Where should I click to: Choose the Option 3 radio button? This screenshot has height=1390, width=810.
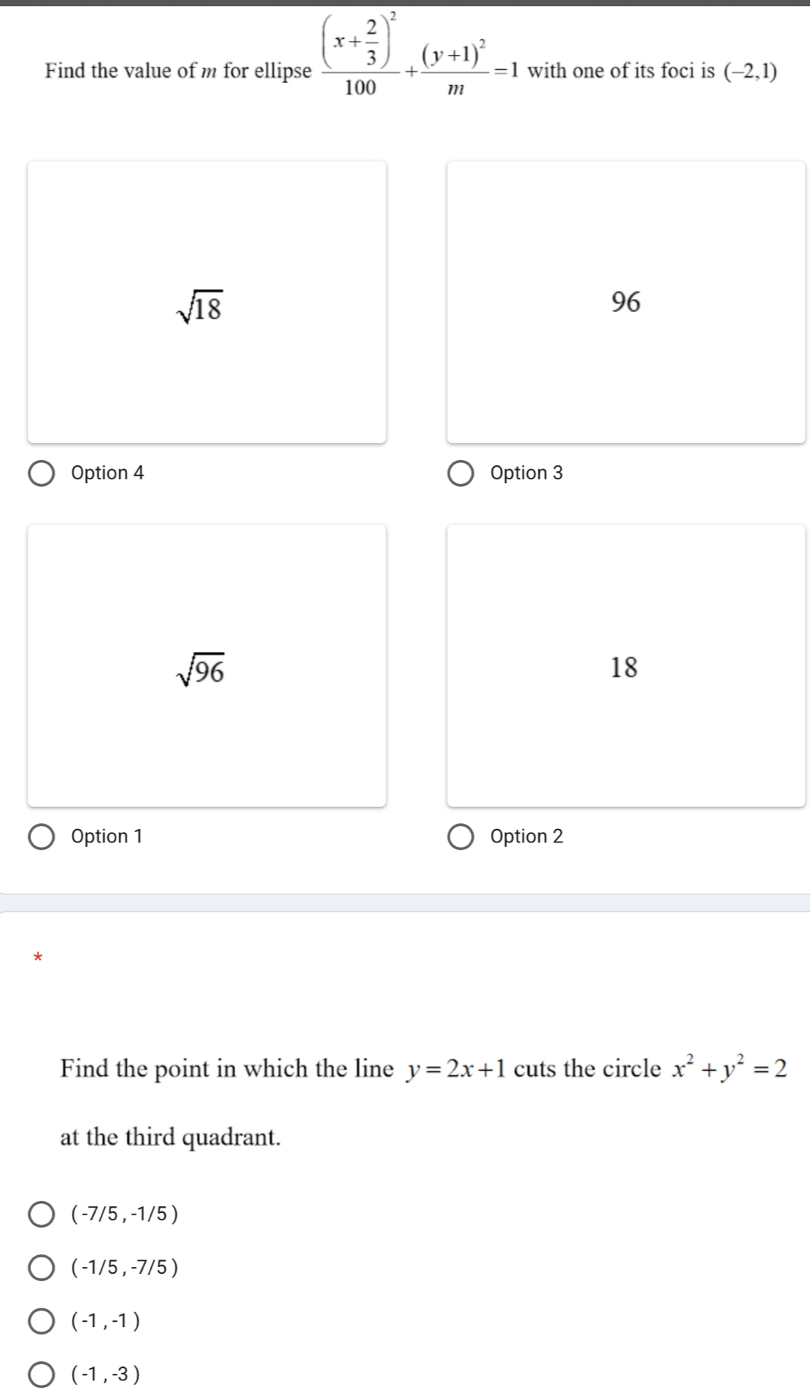(x=461, y=473)
